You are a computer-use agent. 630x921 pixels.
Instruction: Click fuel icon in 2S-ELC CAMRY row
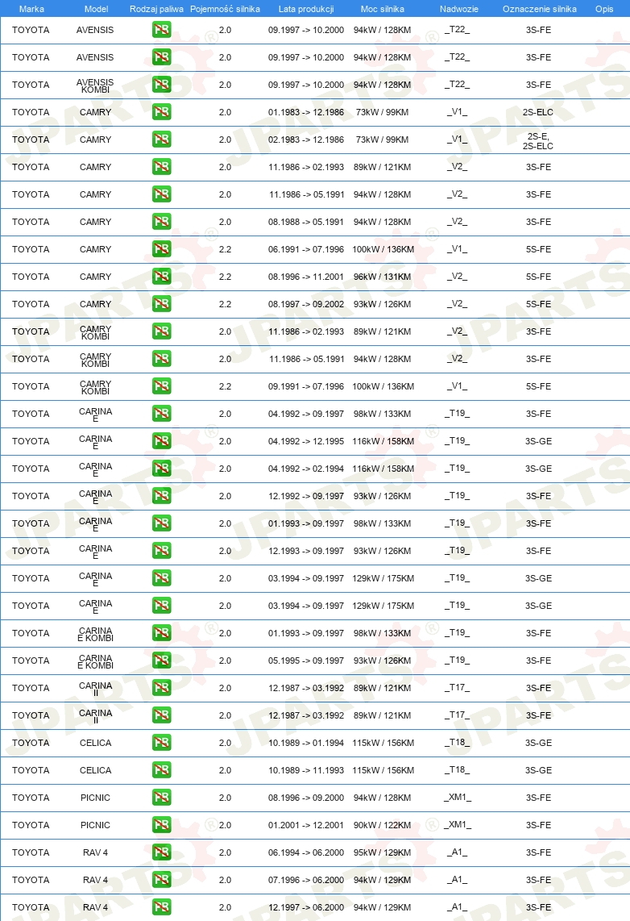click(161, 111)
